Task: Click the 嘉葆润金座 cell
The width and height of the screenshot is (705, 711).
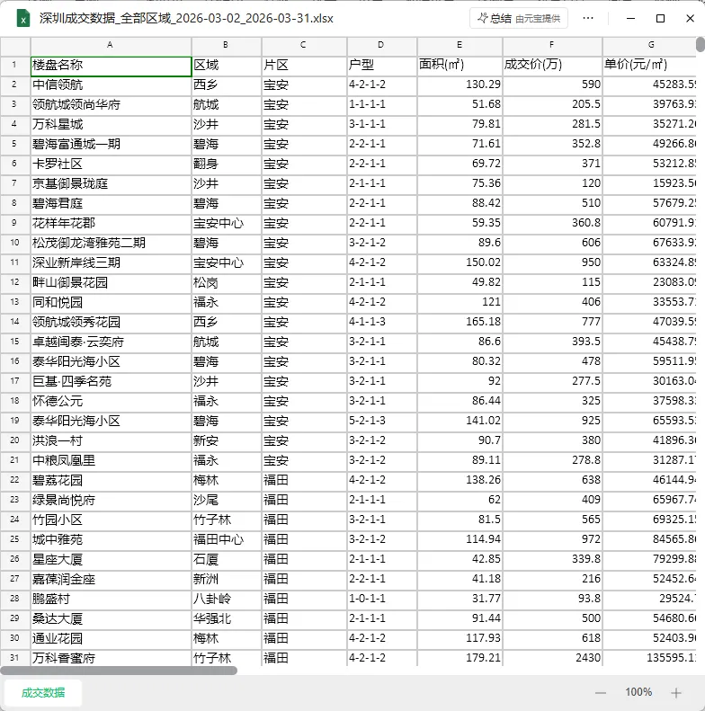Action: pos(111,579)
